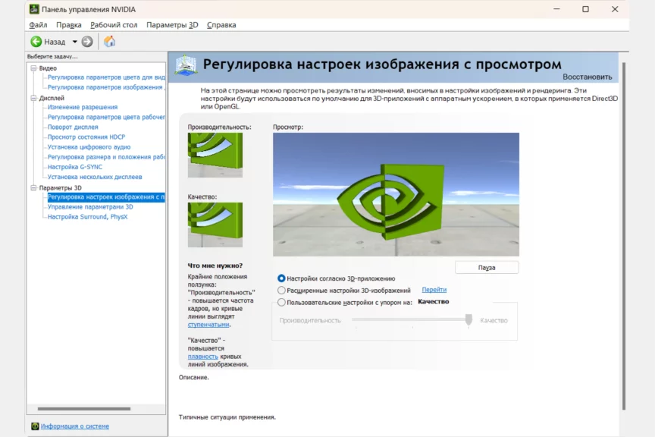Open the 'Параметры 3D' menu
Screen dimensions: 655x437
(x=172, y=25)
